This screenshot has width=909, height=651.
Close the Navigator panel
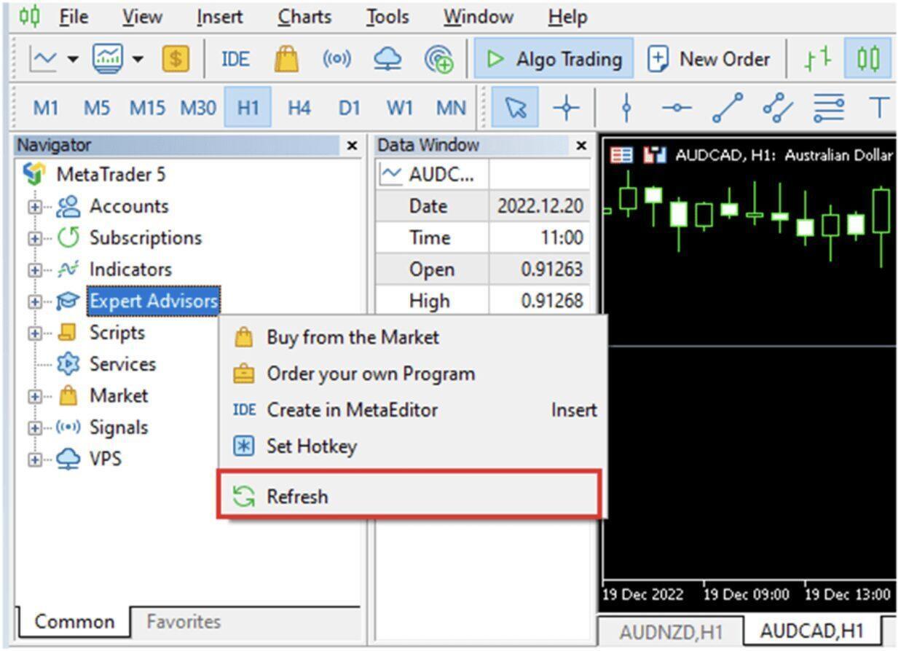[353, 146]
